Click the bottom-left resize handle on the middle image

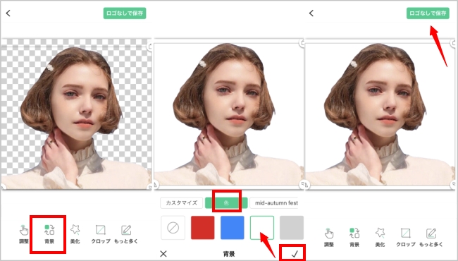tap(156, 184)
